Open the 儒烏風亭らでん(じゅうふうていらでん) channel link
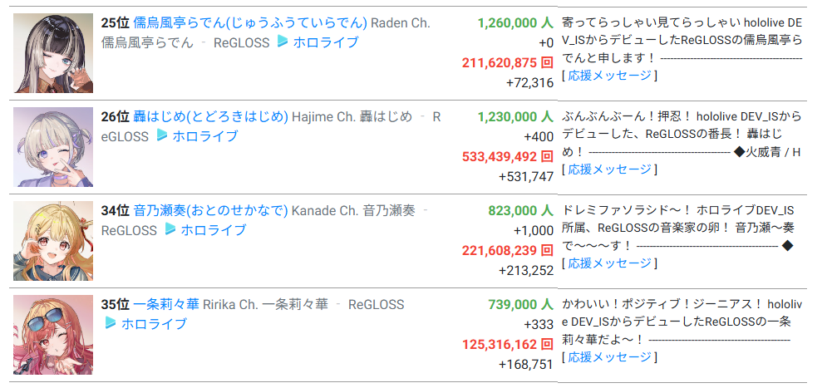The image size is (832, 388). (x=250, y=23)
